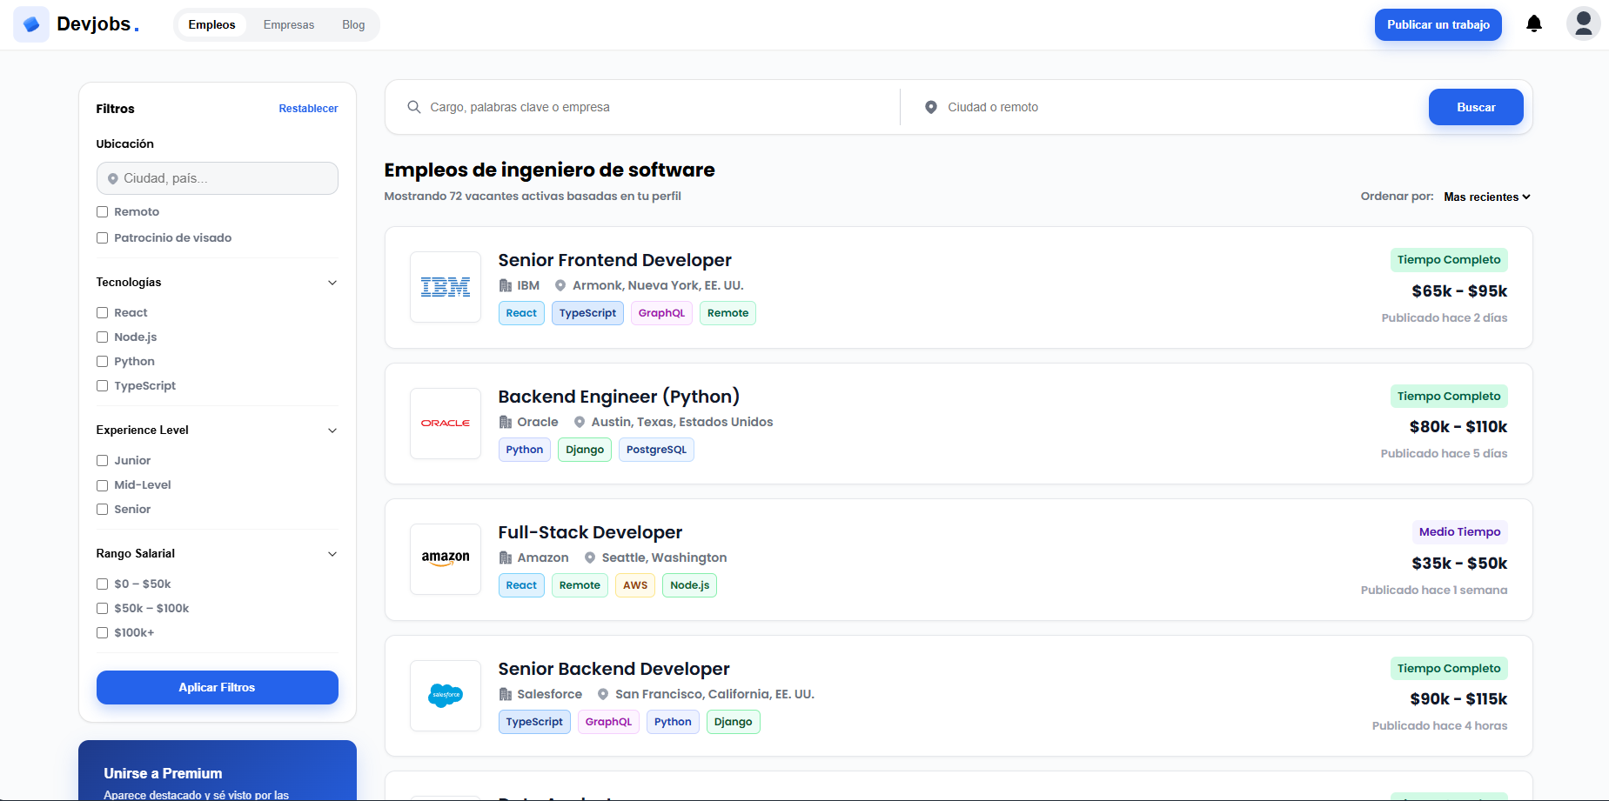Select the Salesforce company logo
1609x801 pixels.
[x=445, y=696]
